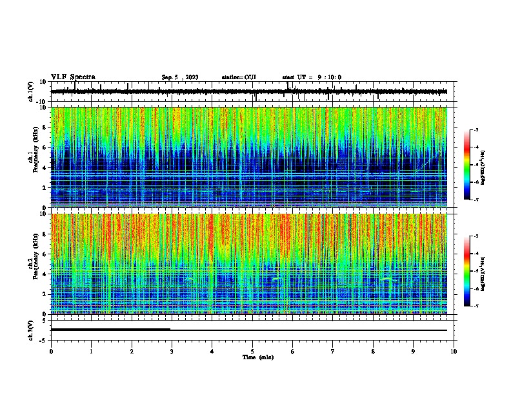Click the "8" kHz tick on ch.1 frequency axis
The image size is (511, 394).
point(45,127)
